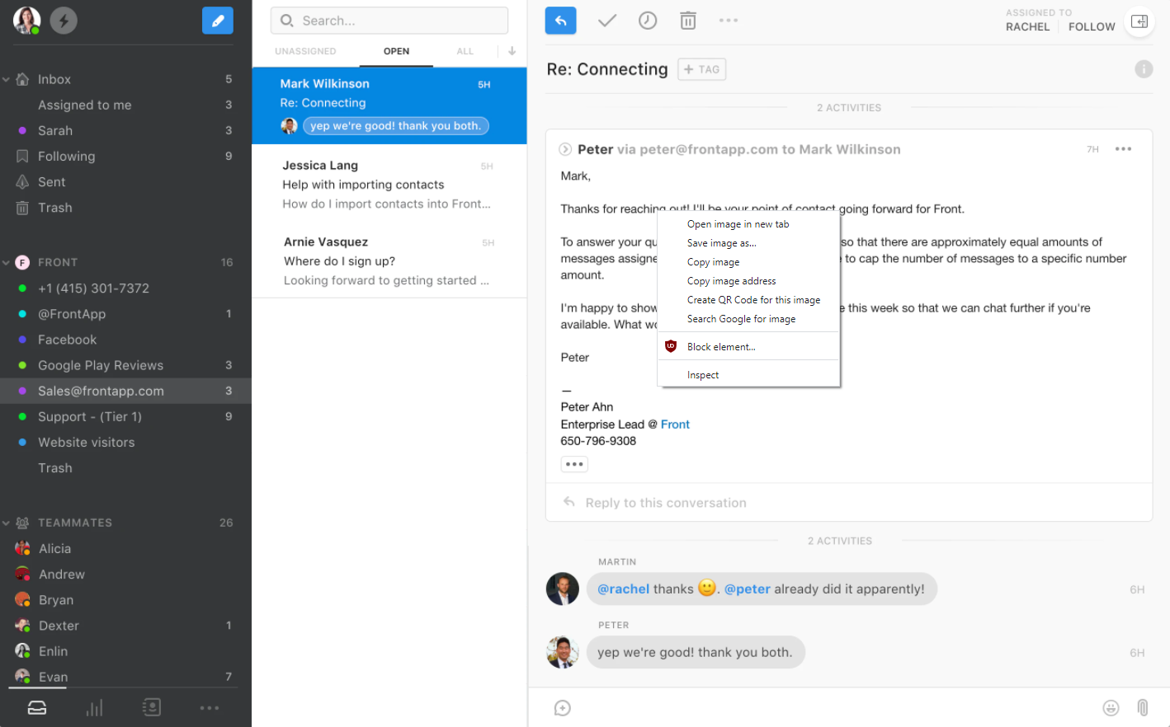Choose 'Inspect' in the context menu
The image size is (1170, 727).
coord(703,375)
